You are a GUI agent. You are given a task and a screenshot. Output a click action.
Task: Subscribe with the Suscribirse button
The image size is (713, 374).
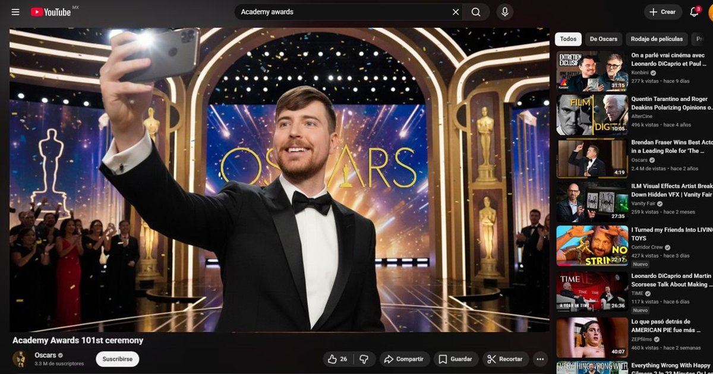pyautogui.click(x=117, y=359)
